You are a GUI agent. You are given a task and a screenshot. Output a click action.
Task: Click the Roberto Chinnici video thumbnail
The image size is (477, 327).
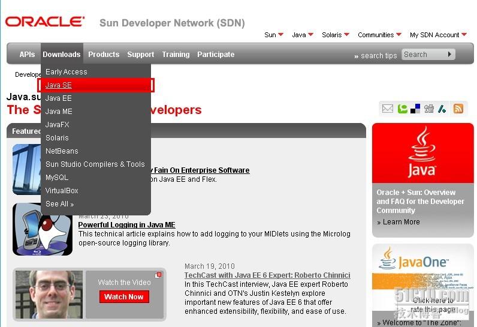(x=49, y=295)
